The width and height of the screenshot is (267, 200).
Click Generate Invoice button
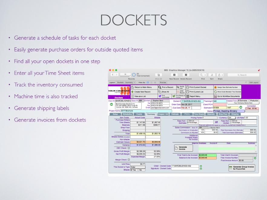[x=183, y=148]
